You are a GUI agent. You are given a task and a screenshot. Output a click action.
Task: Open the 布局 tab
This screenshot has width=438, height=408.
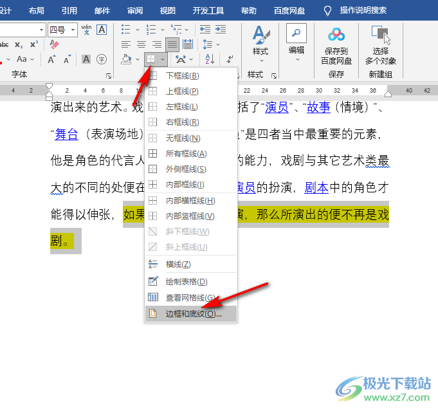click(36, 11)
